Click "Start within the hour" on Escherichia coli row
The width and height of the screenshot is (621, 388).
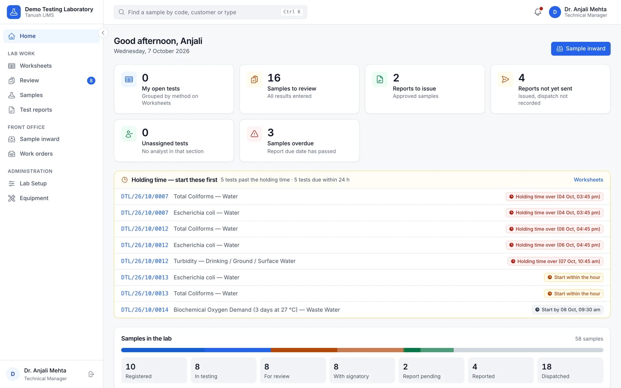tap(573, 277)
